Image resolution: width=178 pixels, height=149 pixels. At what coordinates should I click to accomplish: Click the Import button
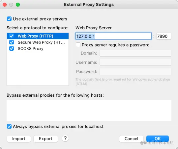(19, 139)
